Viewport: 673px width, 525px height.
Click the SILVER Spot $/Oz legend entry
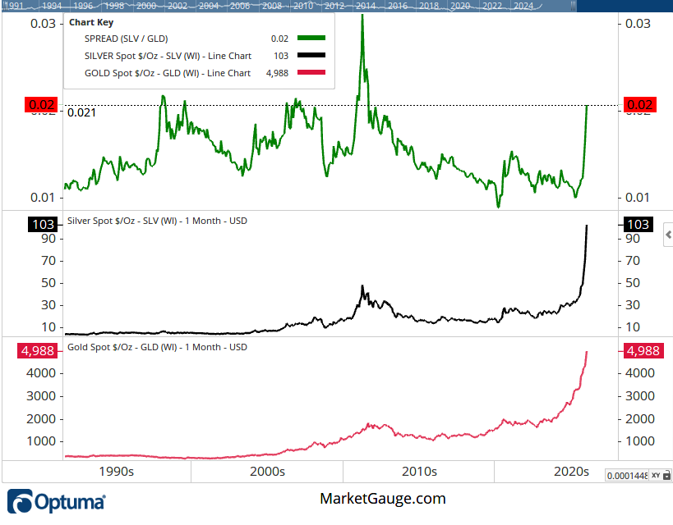(x=168, y=56)
